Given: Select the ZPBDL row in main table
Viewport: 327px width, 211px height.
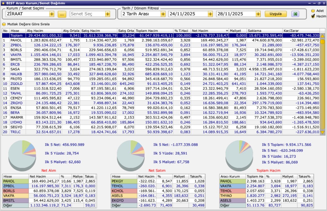Looking at the screenshot, I should (x=161, y=45).
